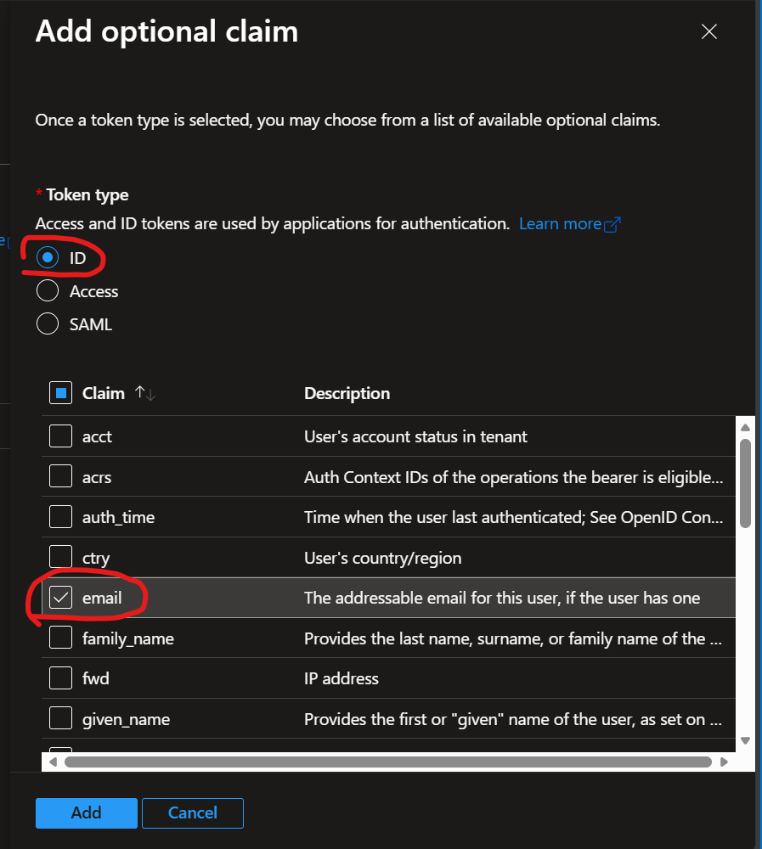Close the Add optional claim dialog

pyautogui.click(x=709, y=31)
